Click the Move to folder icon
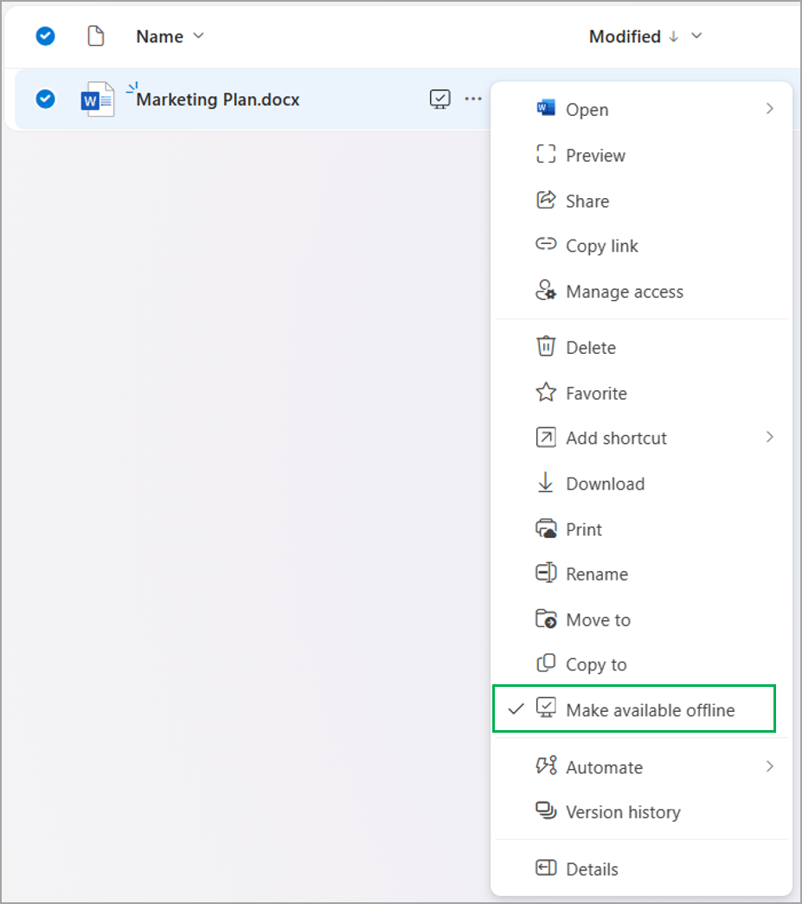Viewport: 802px width, 904px height. 545,619
